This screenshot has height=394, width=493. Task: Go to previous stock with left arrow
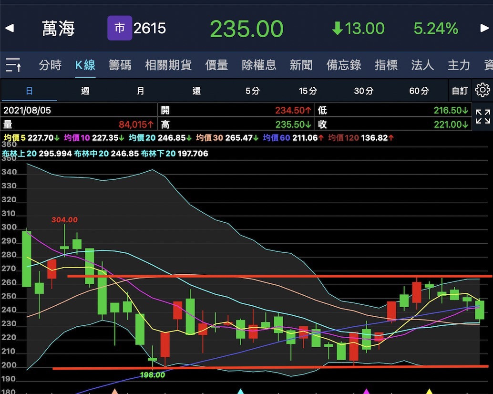tap(10, 28)
